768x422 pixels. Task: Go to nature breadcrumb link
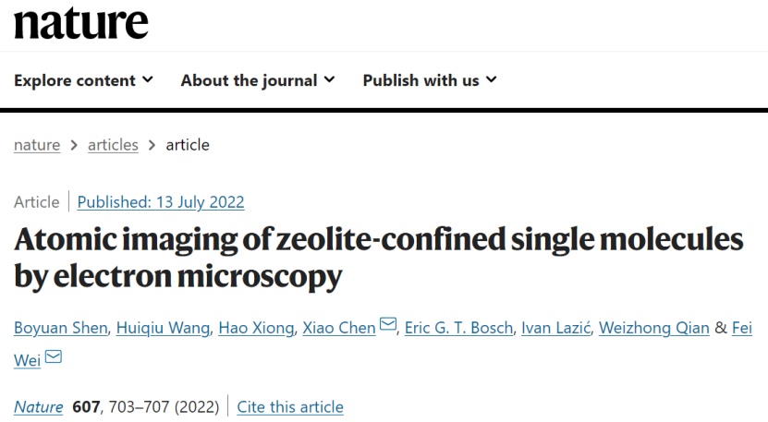pyautogui.click(x=37, y=145)
